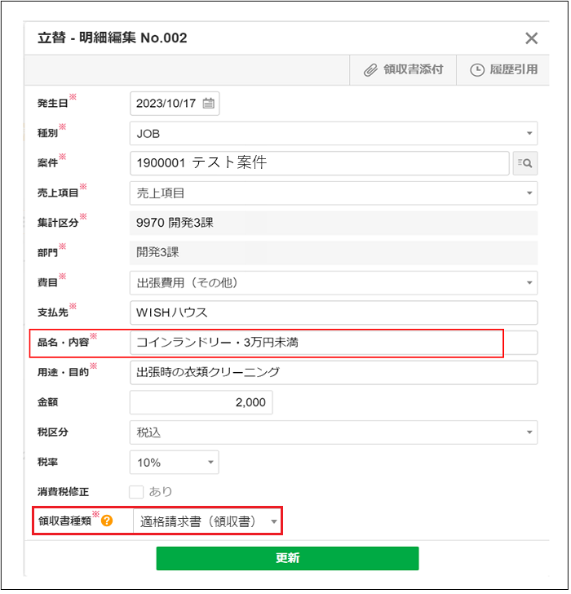
Task: Click the paperclip 領収書添付 icon
Action: [370, 70]
